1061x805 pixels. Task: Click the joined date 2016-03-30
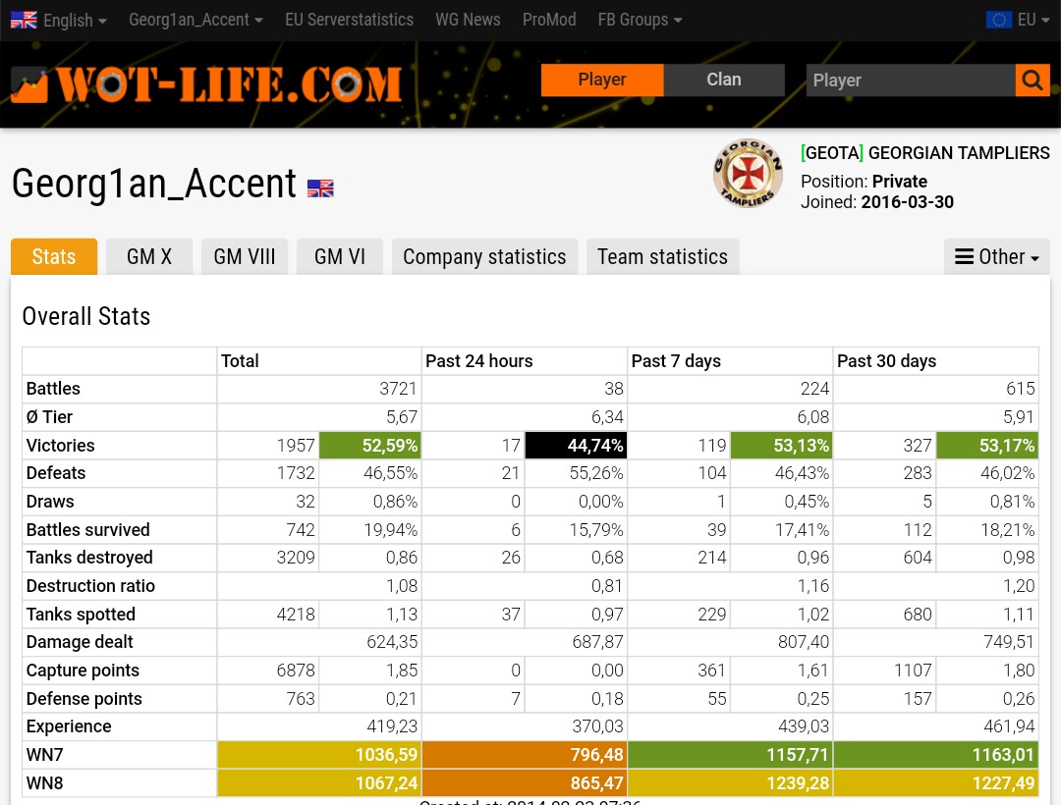point(908,202)
